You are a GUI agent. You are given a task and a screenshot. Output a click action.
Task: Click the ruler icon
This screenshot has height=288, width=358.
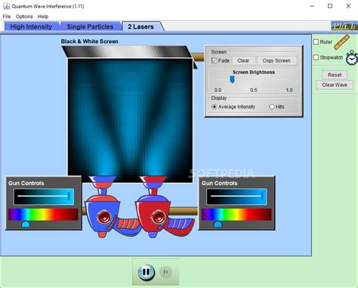pyautogui.click(x=342, y=42)
